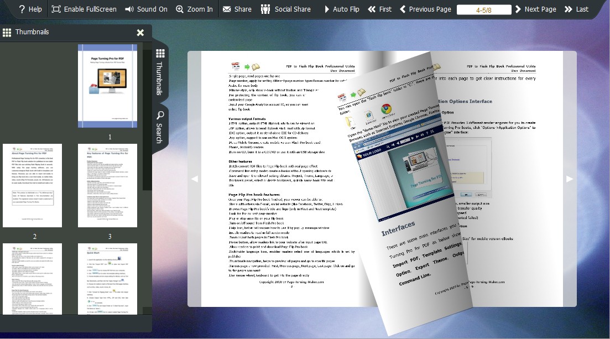Click the Enable FullScreen button

tap(84, 9)
